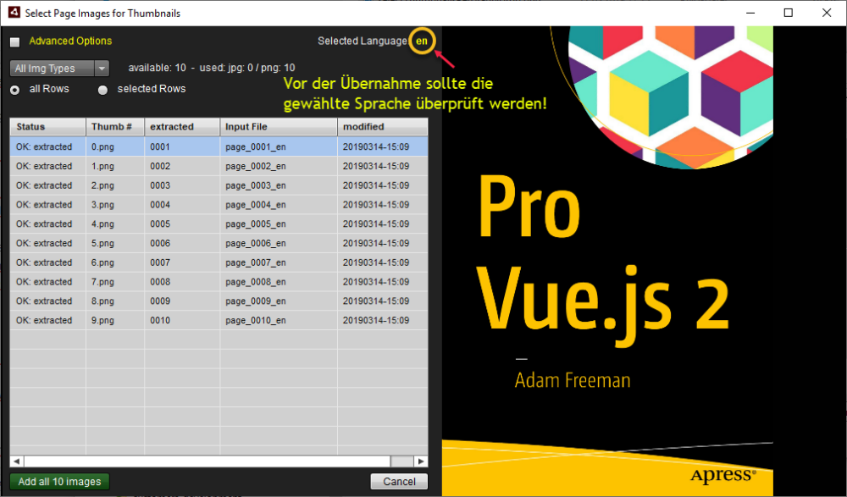Image resolution: width=847 pixels, height=497 pixels.
Task: Click input file page_0010_en cell
Action: point(279,320)
